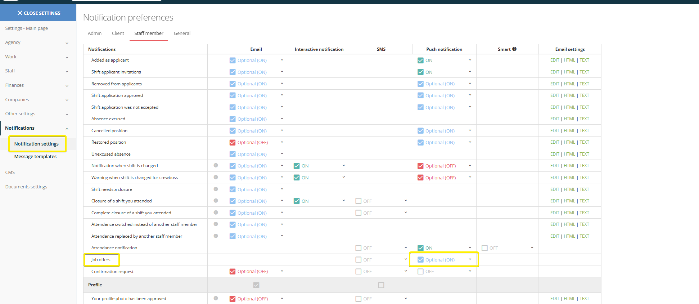Click the X icon in Close Settings
This screenshot has width=699, height=304.
coord(20,13)
